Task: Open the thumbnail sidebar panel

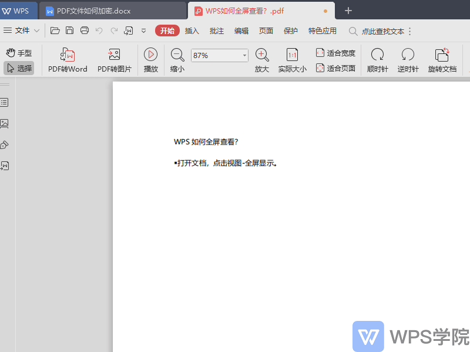Action: [x=5, y=124]
